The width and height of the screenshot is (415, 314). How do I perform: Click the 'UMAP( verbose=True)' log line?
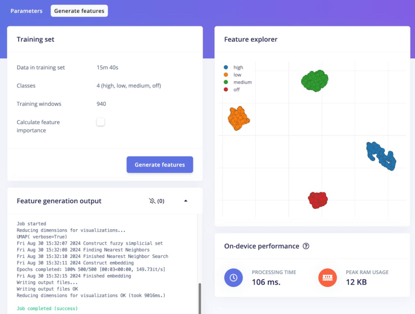point(42,236)
